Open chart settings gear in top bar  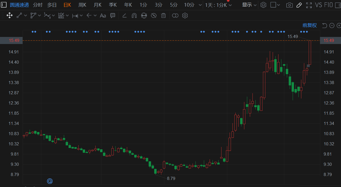click(263, 5)
